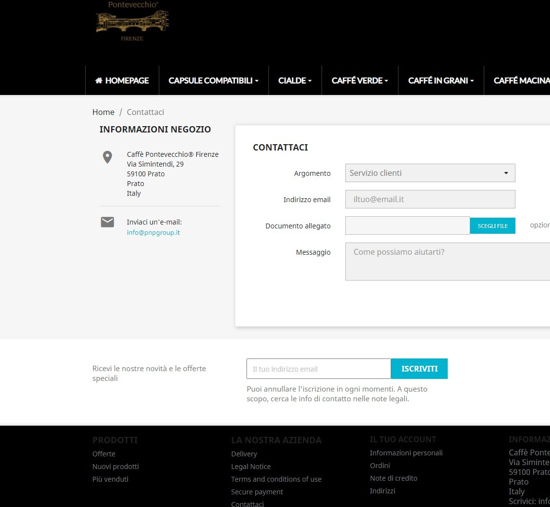Open the Homepage menu item
This screenshot has width=550, height=507.
(122, 81)
